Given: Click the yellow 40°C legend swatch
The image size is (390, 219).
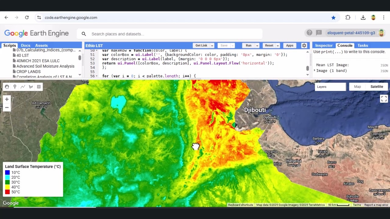Looking at the screenshot, I should [x=8, y=187].
